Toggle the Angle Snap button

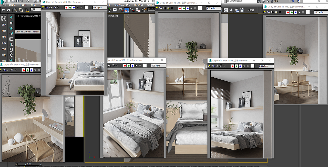tap(127, 10)
